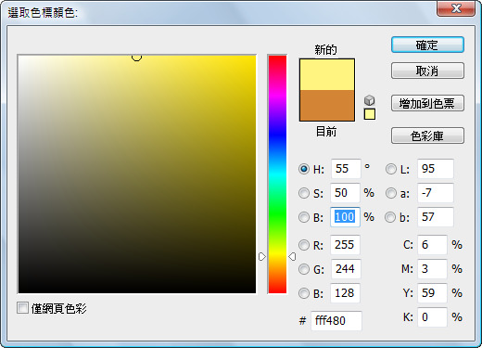This screenshot has height=348, width=482.
Task: Select the R red radio button
Action: [304, 245]
